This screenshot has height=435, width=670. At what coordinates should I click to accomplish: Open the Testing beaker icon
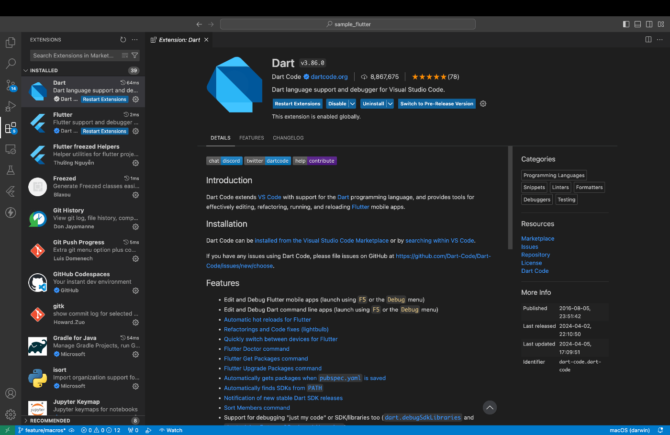pyautogui.click(x=11, y=170)
